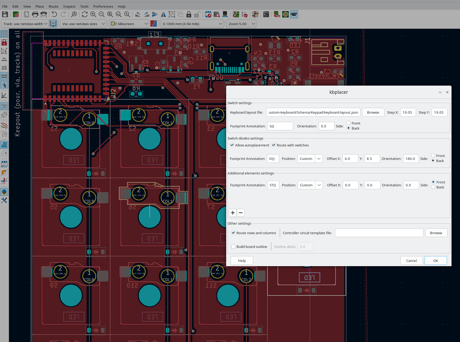Viewport: 460px width, 342px height.
Task: Click the Refresh view icon
Action: (84, 14)
